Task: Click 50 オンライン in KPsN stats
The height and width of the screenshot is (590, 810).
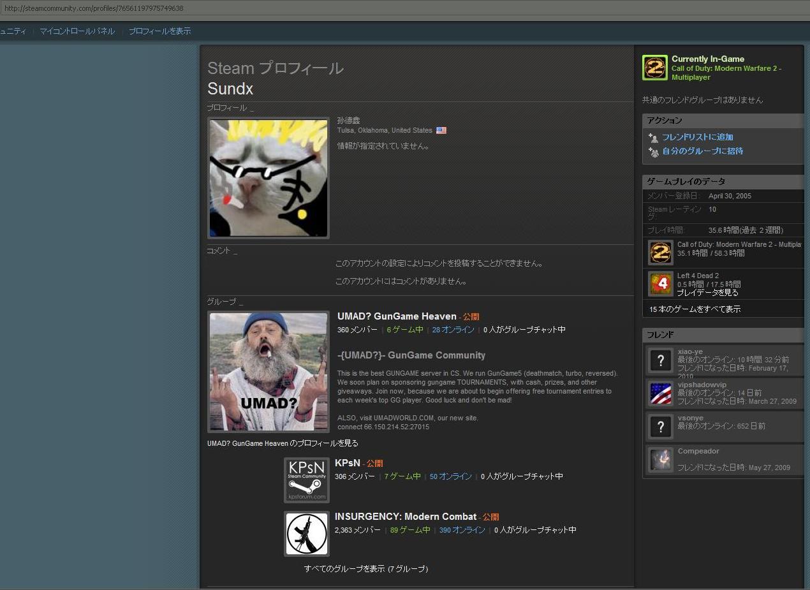Action: click(x=451, y=476)
